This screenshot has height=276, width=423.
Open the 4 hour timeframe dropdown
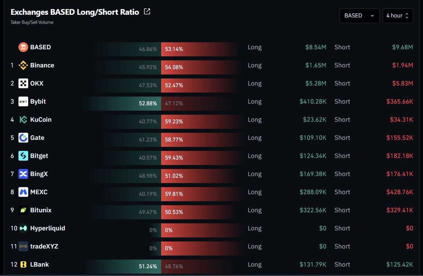(x=398, y=15)
